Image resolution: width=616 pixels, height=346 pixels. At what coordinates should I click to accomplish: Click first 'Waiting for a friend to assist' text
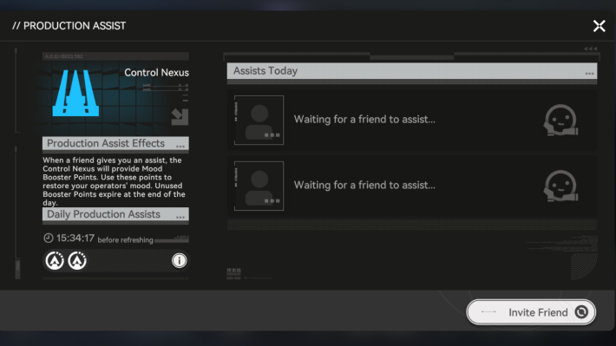(364, 120)
